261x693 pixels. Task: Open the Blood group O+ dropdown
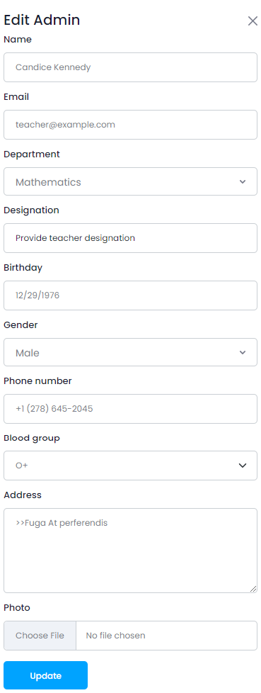130,466
